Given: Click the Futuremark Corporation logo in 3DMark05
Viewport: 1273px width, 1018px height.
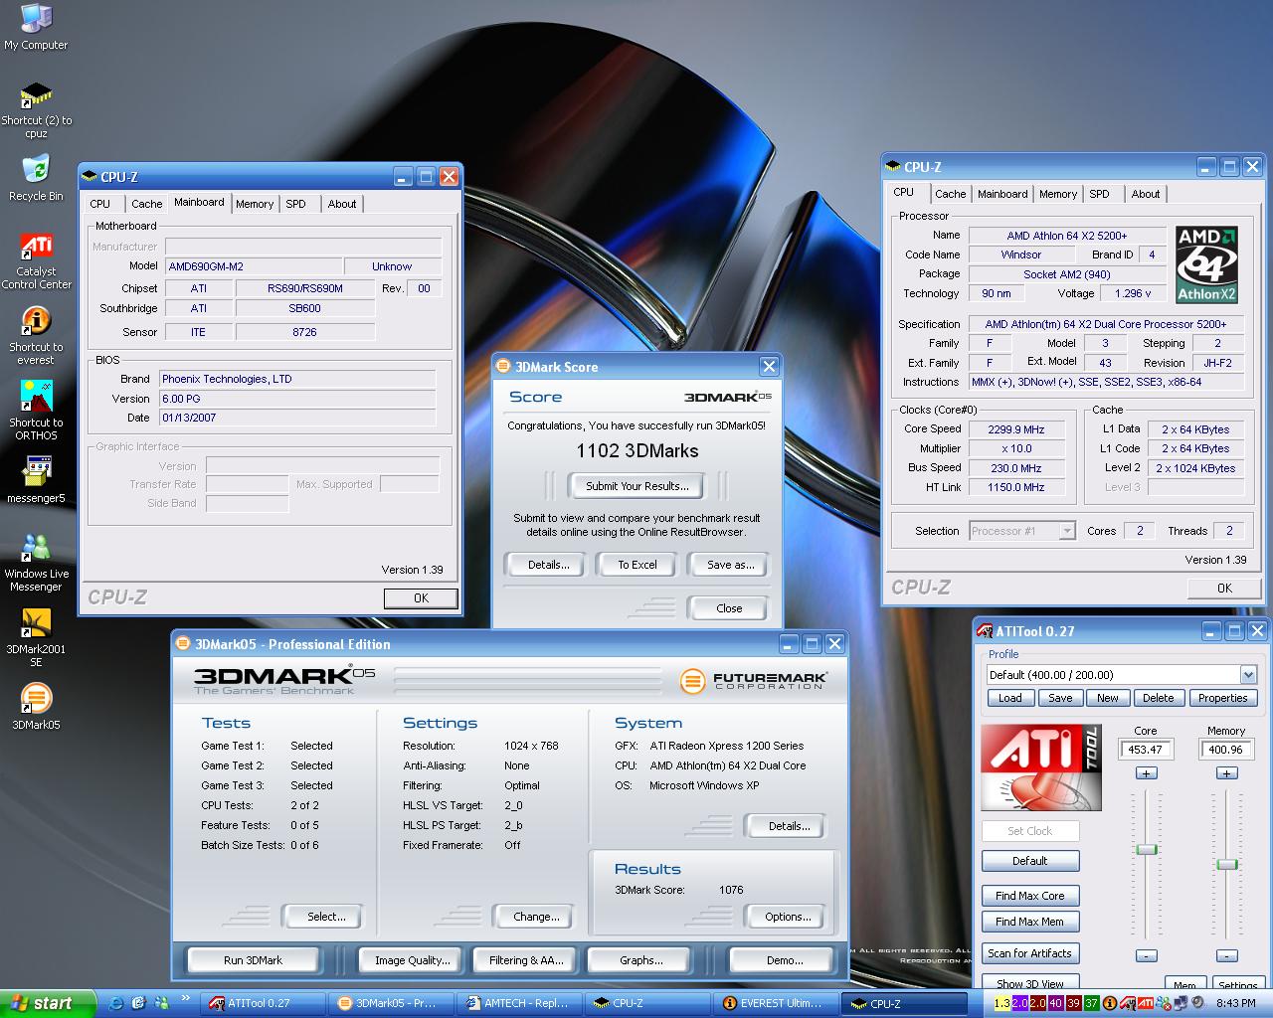Looking at the screenshot, I should click(x=753, y=681).
